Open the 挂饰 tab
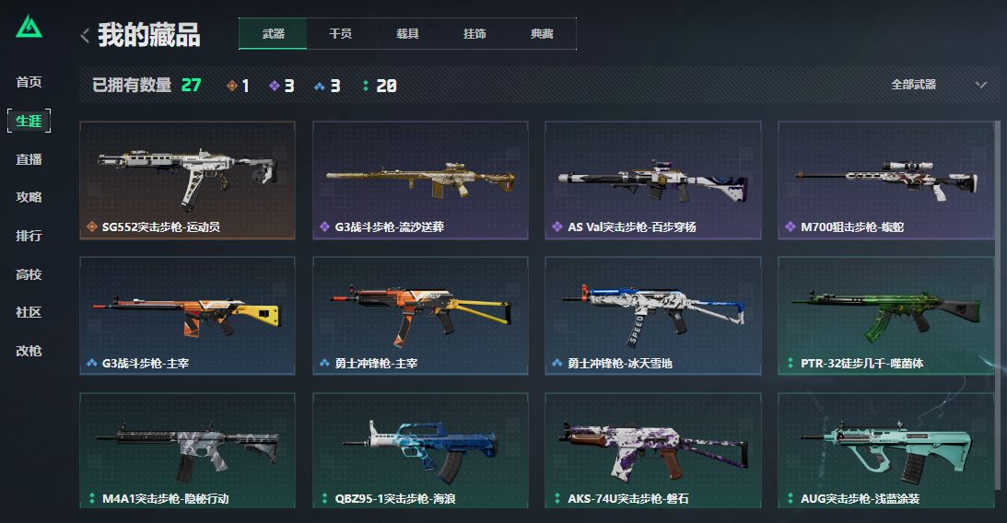Image resolution: width=1007 pixels, height=523 pixels. coord(474,33)
